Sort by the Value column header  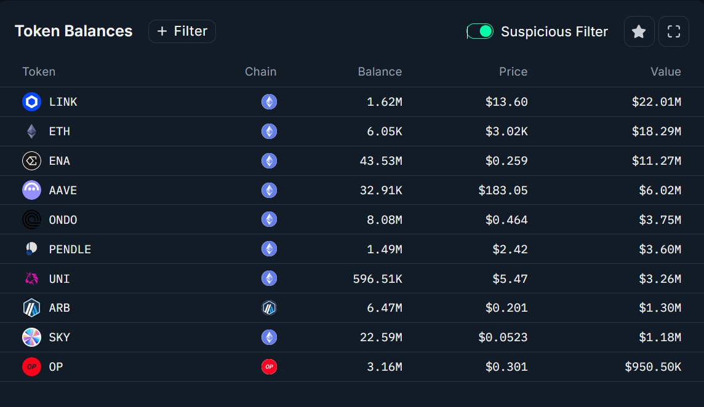coord(665,72)
